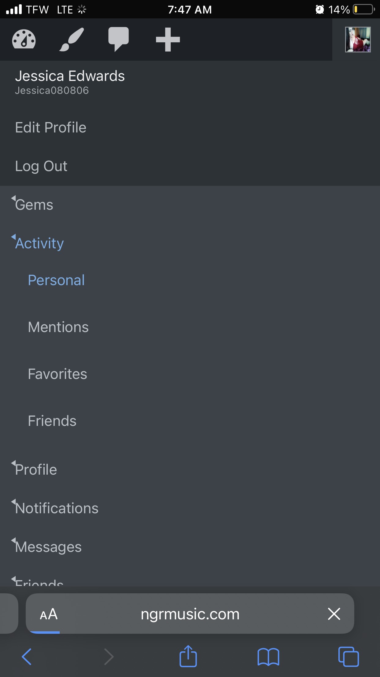Select Personal under Activity
380x677 pixels.
(x=56, y=280)
